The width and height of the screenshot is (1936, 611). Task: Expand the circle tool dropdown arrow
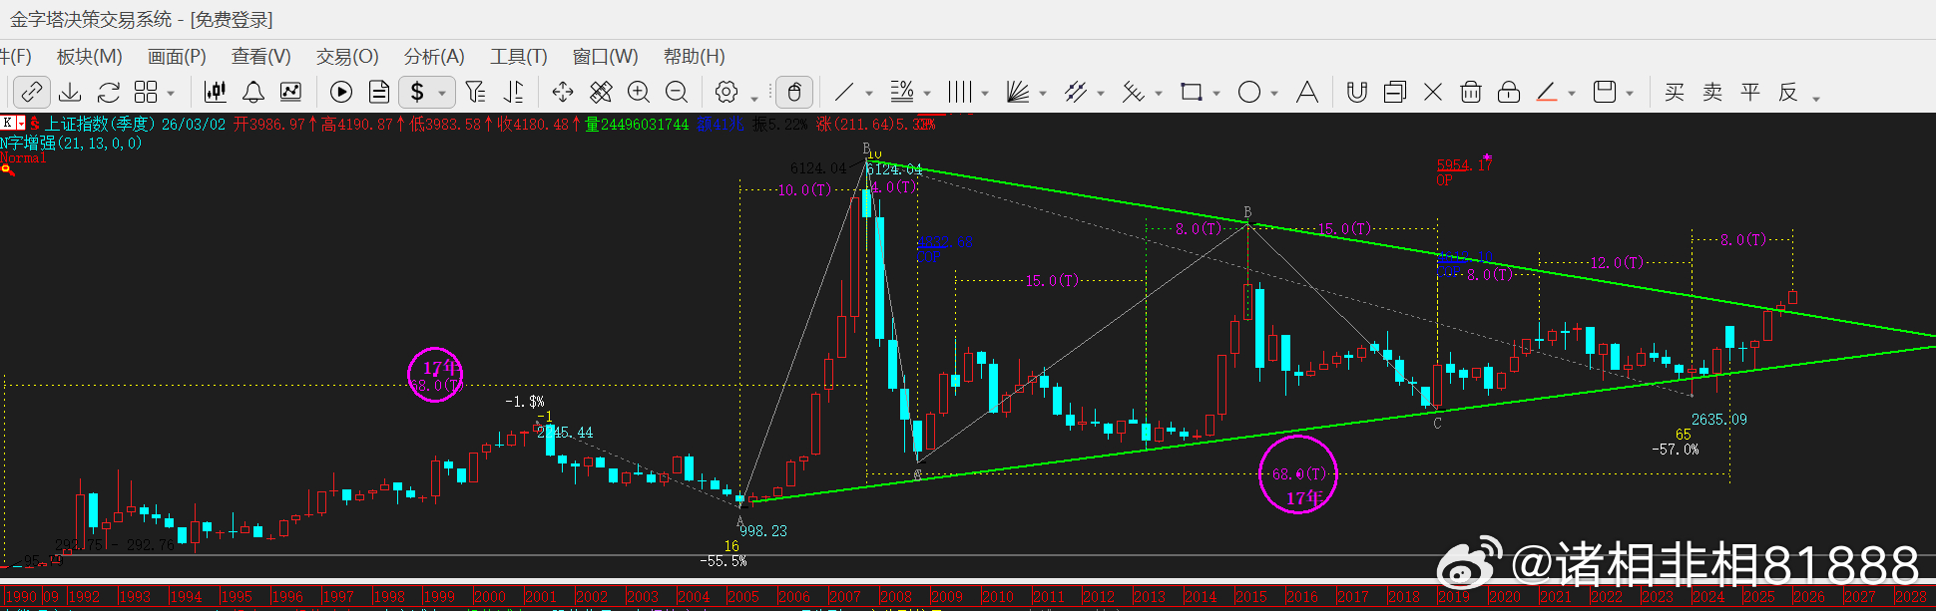[1274, 94]
